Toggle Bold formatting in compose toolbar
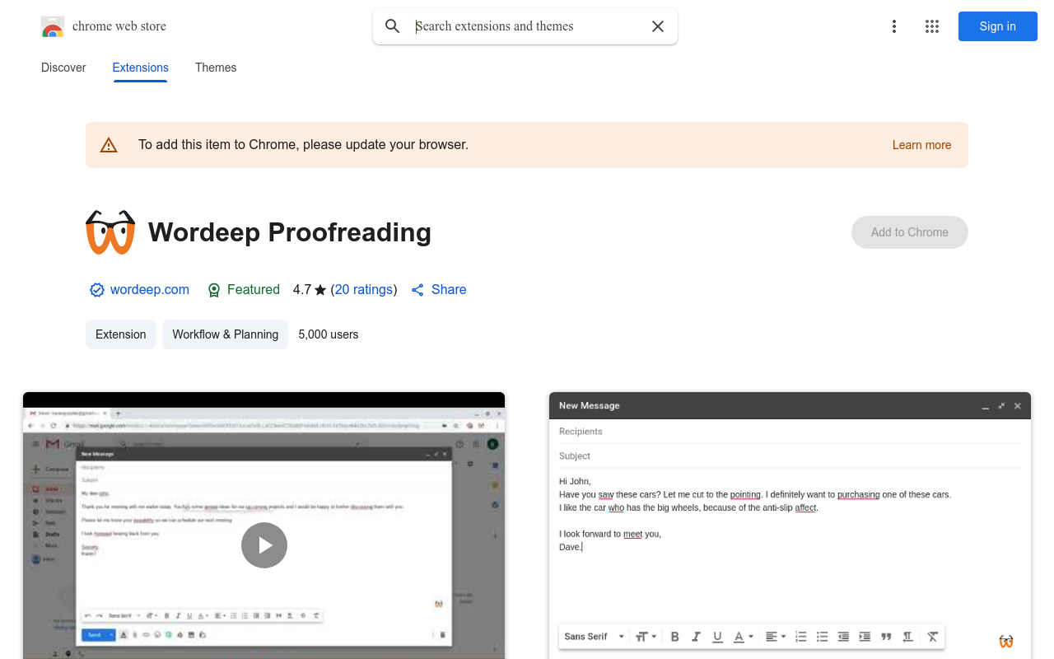This screenshot has width=1054, height=659. point(675,637)
